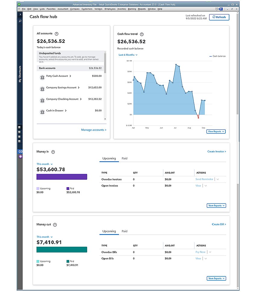
Task: Click the Petty Cash Account bank icon
Action: pyautogui.click(x=42, y=76)
